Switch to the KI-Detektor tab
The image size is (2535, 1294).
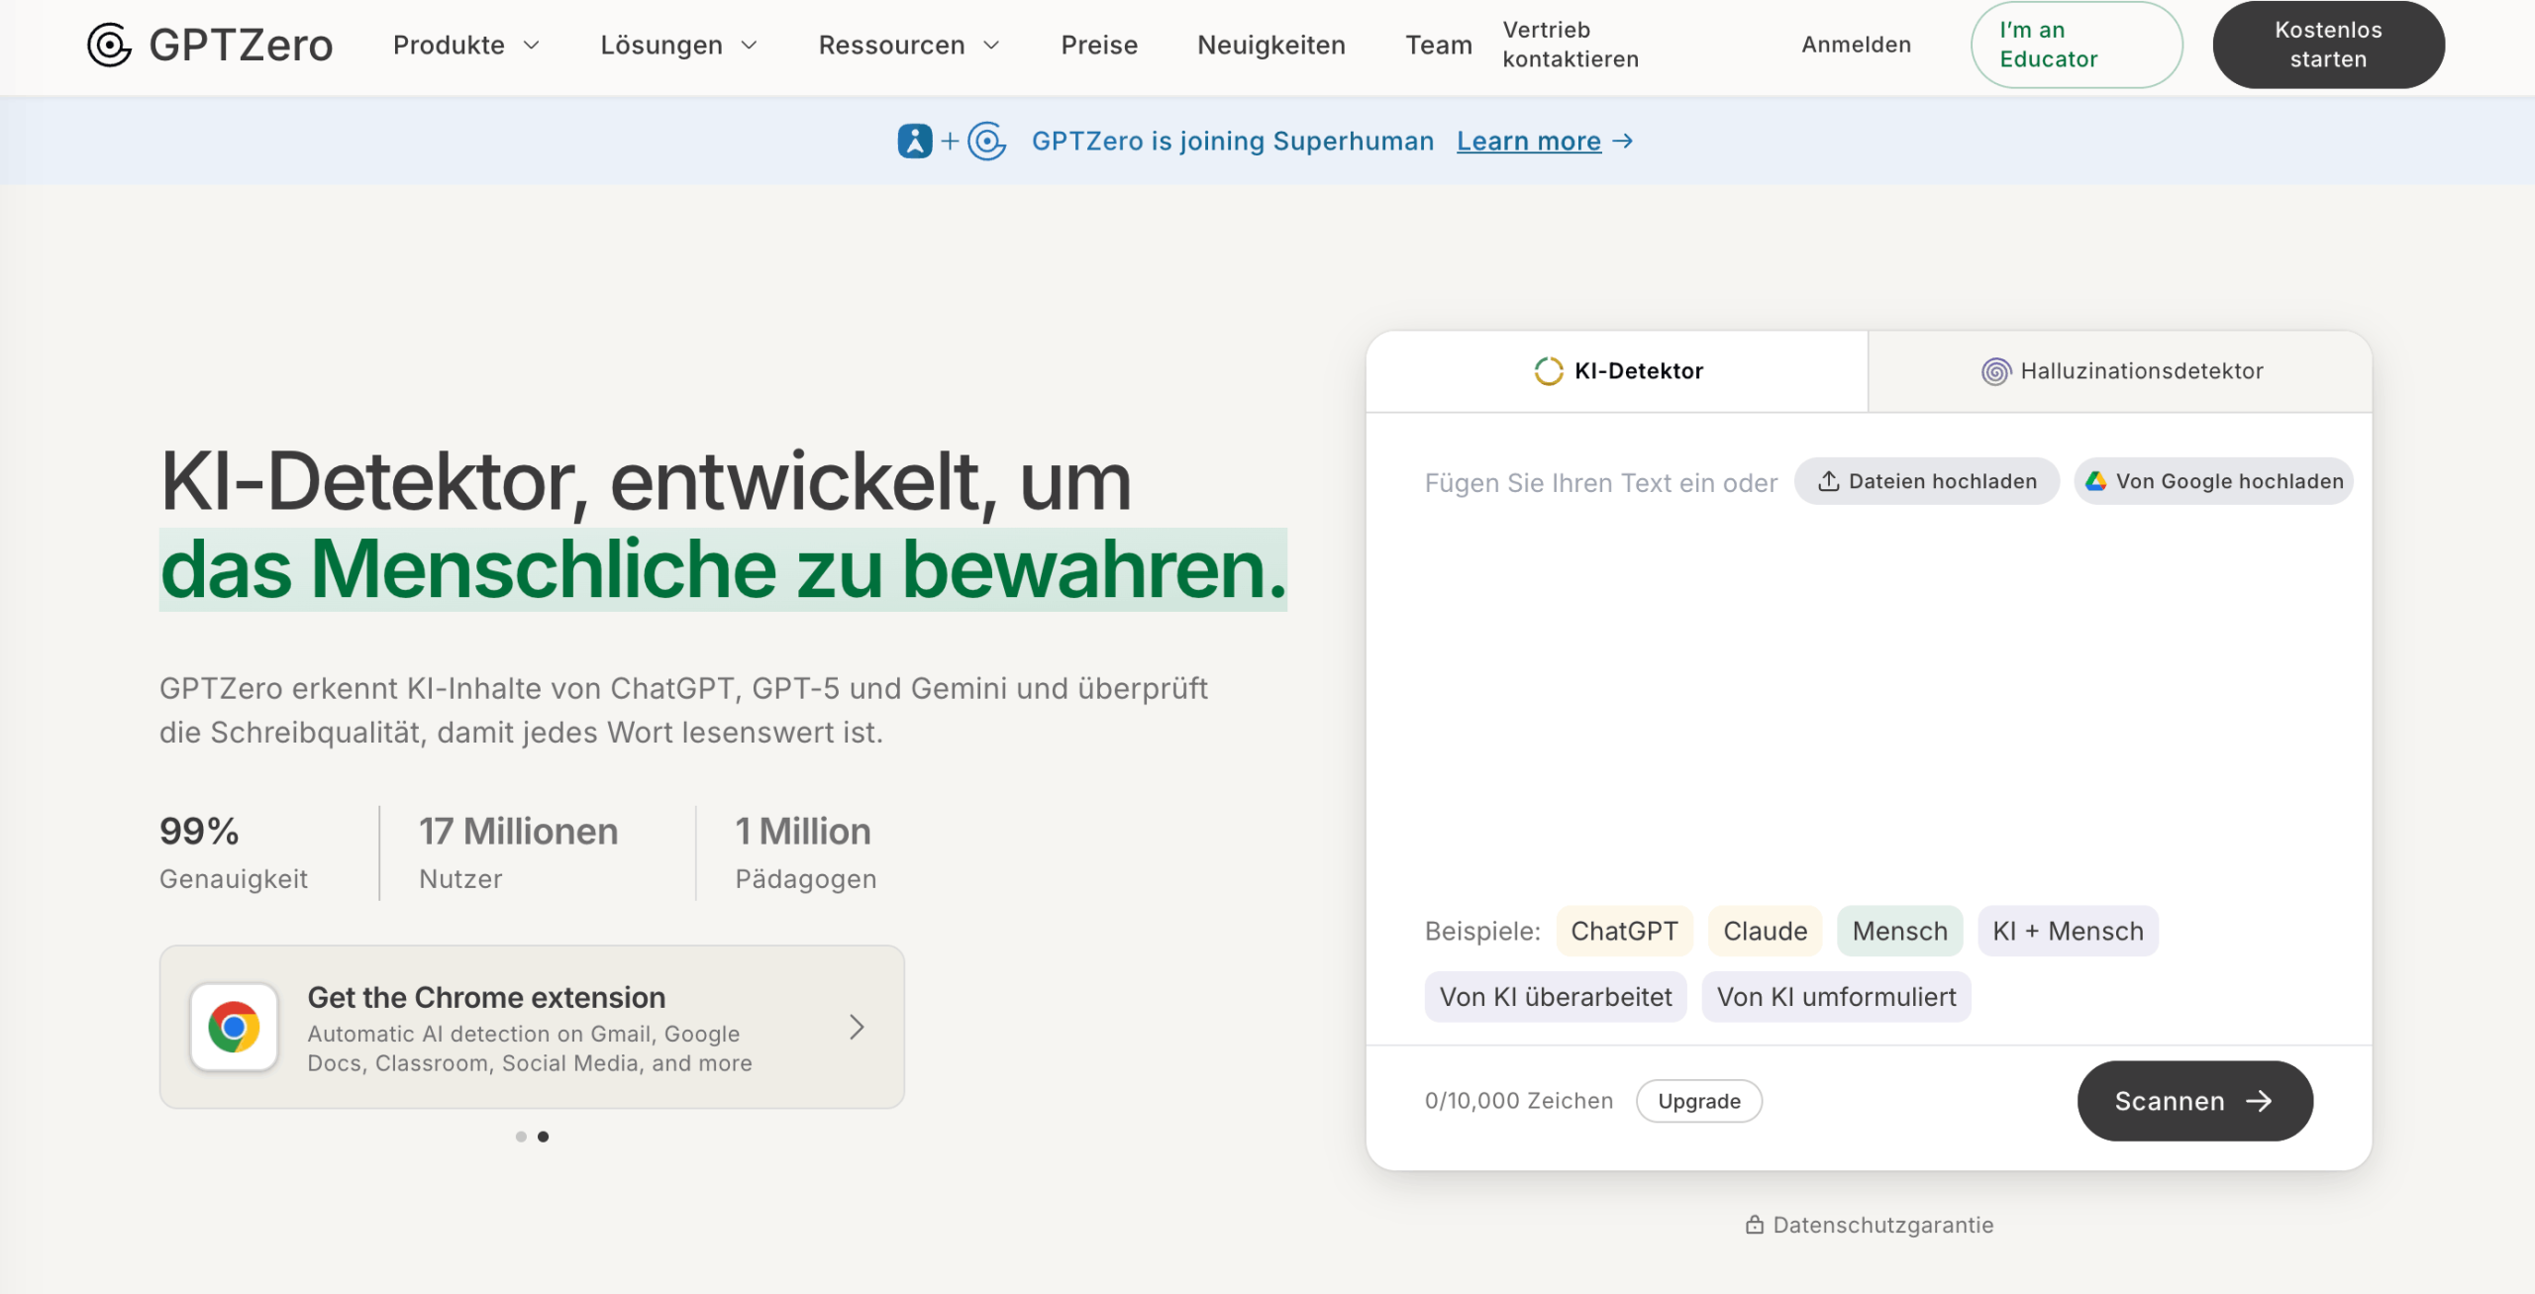pos(1617,371)
